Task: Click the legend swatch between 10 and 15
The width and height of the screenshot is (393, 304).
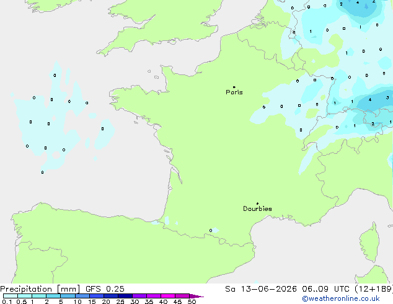Action: click(x=82, y=296)
